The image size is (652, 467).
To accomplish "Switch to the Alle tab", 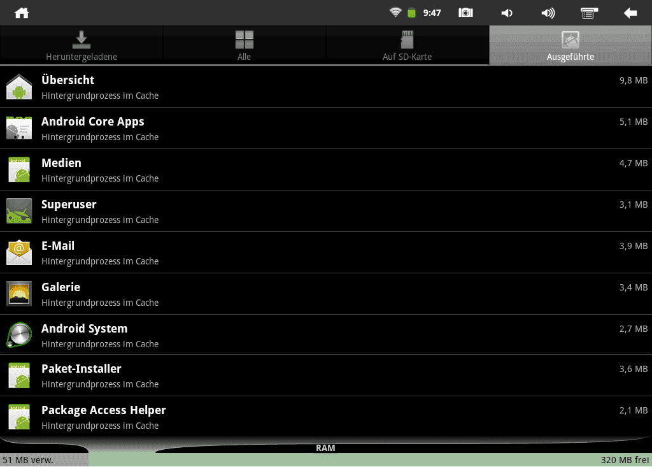I will (244, 45).
